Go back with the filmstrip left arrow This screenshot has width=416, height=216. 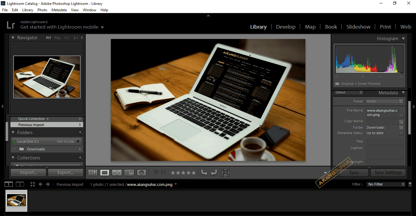tap(40, 184)
